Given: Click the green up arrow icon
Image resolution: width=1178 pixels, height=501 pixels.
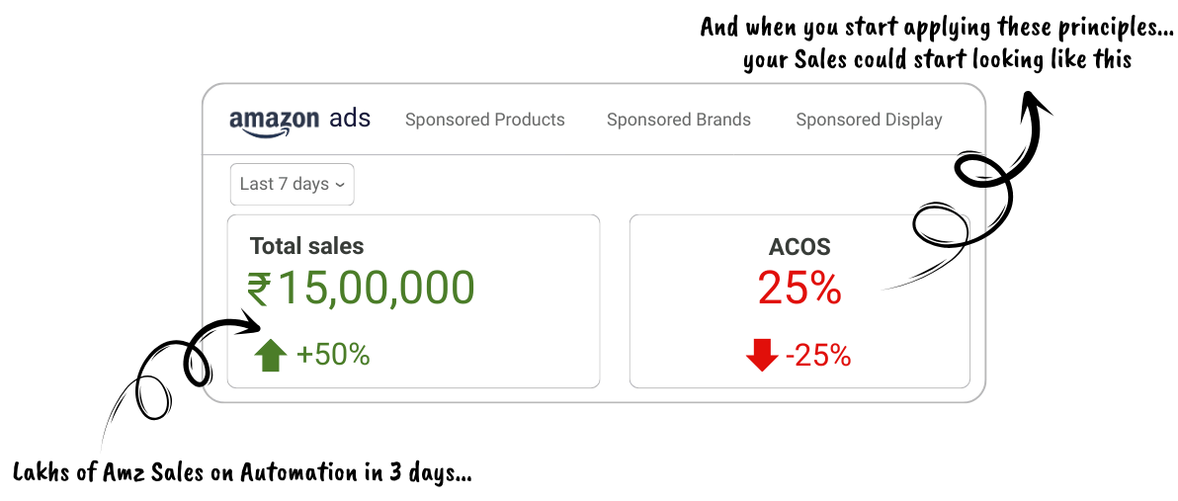Looking at the screenshot, I should pos(271,355).
